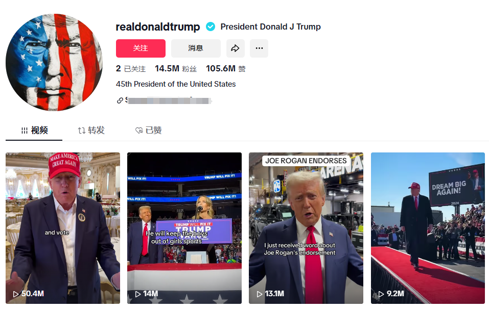This screenshot has width=489, height=311.
Task: Click the red 关注 follow button
Action: (x=141, y=48)
